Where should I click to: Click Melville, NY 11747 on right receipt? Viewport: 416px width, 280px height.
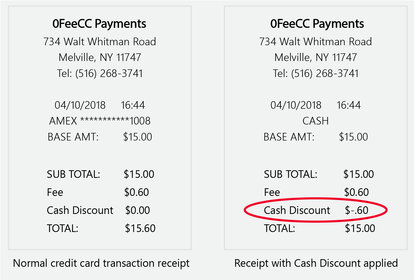point(315,57)
